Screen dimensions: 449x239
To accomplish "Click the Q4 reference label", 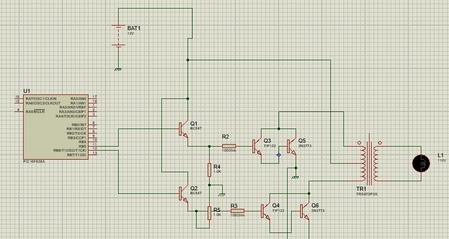I will coord(276,205).
